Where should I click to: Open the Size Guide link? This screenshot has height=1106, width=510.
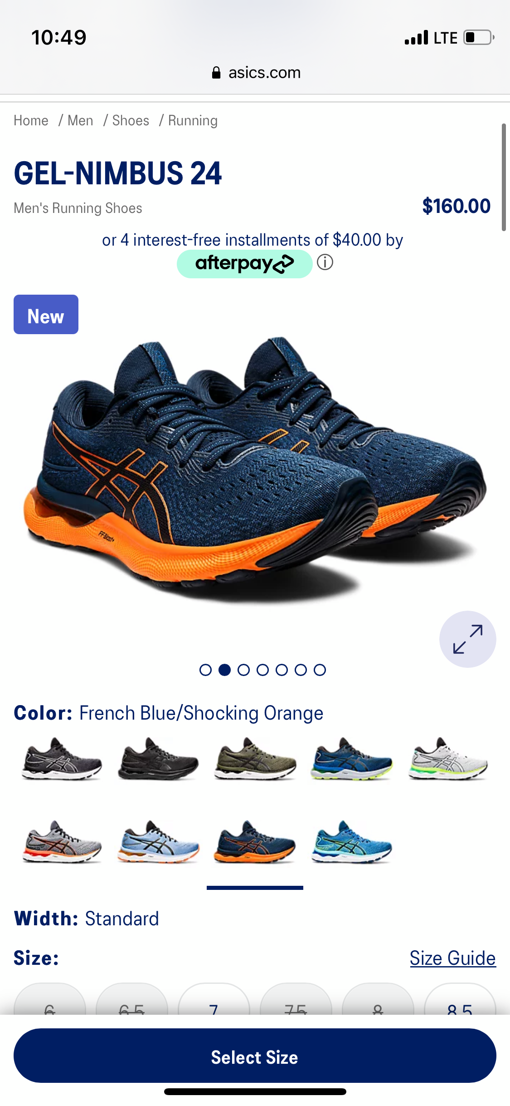453,958
